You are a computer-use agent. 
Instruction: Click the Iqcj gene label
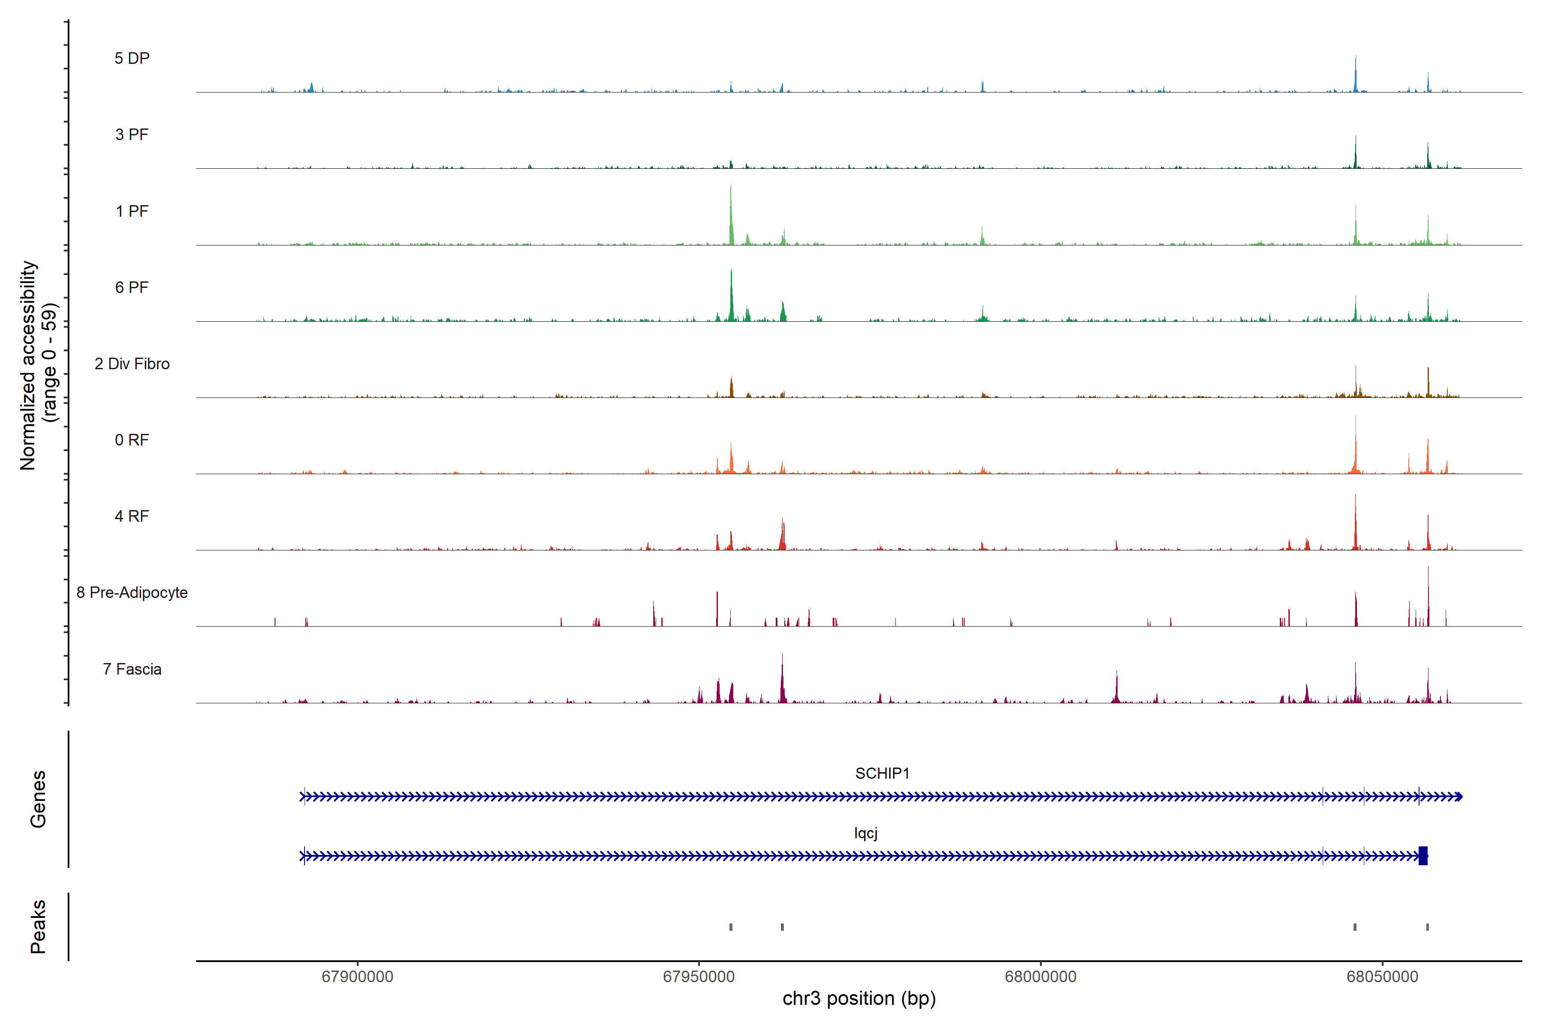point(865,833)
